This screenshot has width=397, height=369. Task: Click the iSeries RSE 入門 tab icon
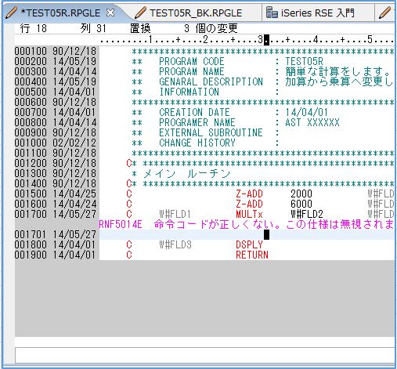coord(272,13)
